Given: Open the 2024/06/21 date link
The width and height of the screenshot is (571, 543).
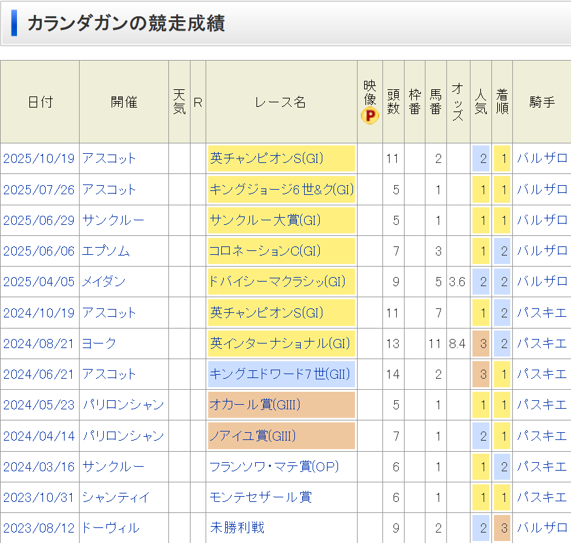Looking at the screenshot, I should [x=39, y=374].
